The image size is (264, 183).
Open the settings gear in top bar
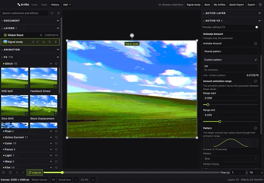(x=260, y=5)
